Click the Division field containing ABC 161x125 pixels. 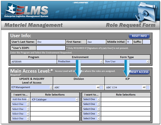tap(75, 88)
